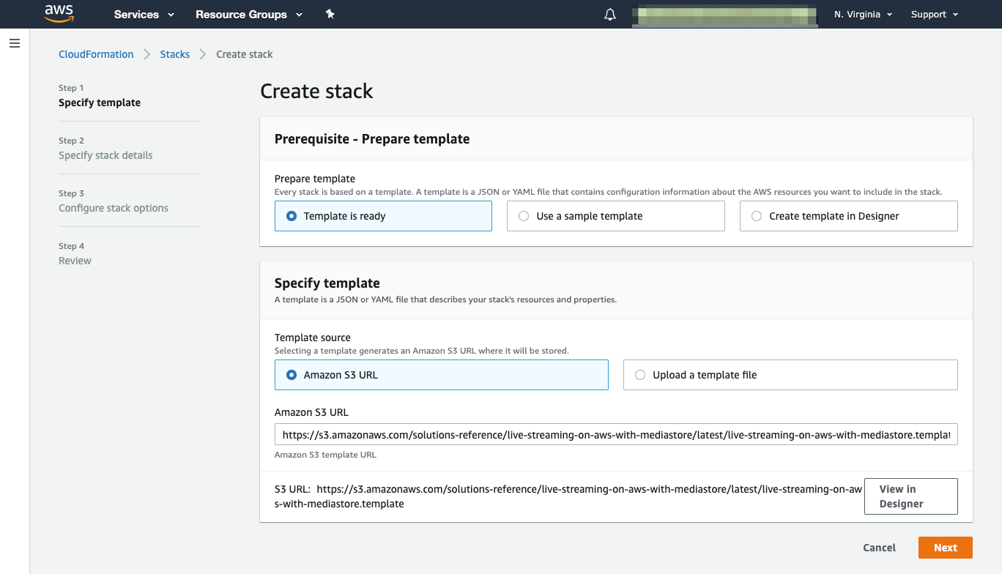Choose Upload a template file source
Viewport: 1002px width, 574px height.
[x=790, y=375]
